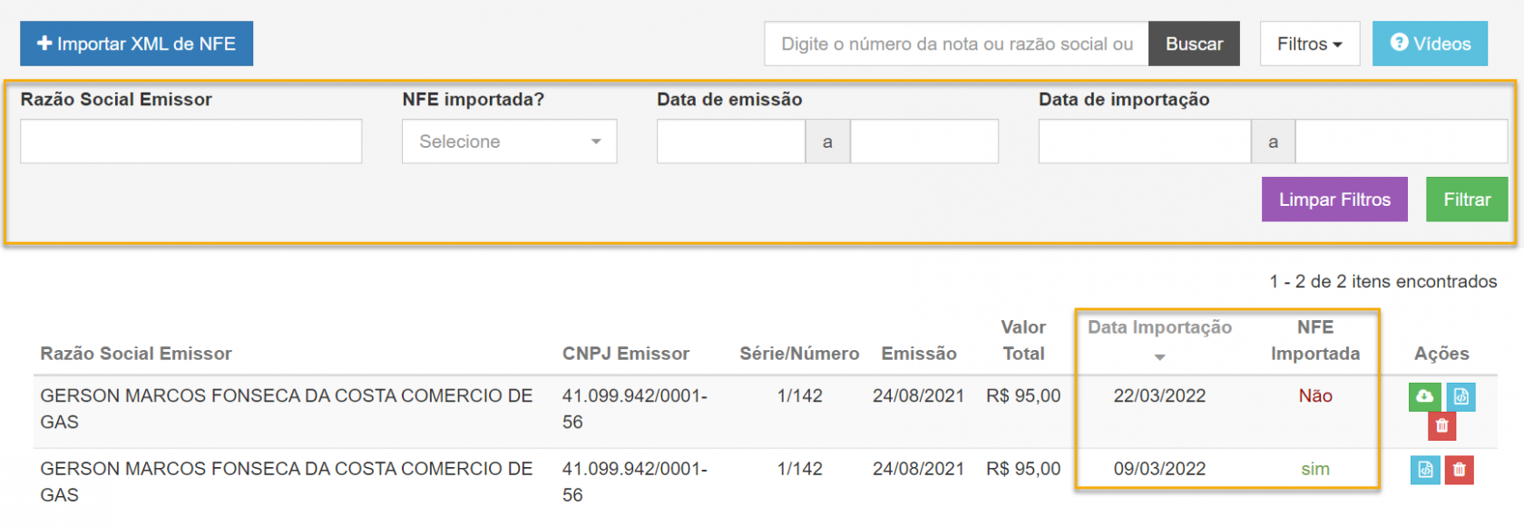Apply filters with the Filtrar button
The image size is (1524, 526).
click(x=1466, y=200)
